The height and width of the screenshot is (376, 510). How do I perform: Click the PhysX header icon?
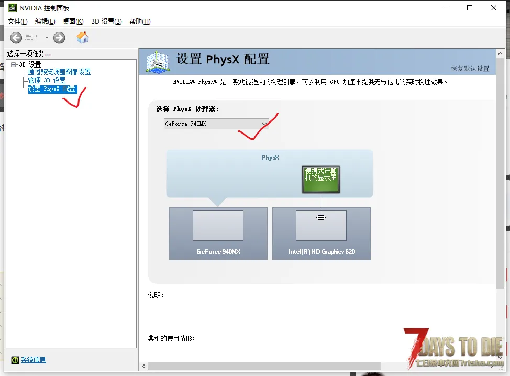158,61
